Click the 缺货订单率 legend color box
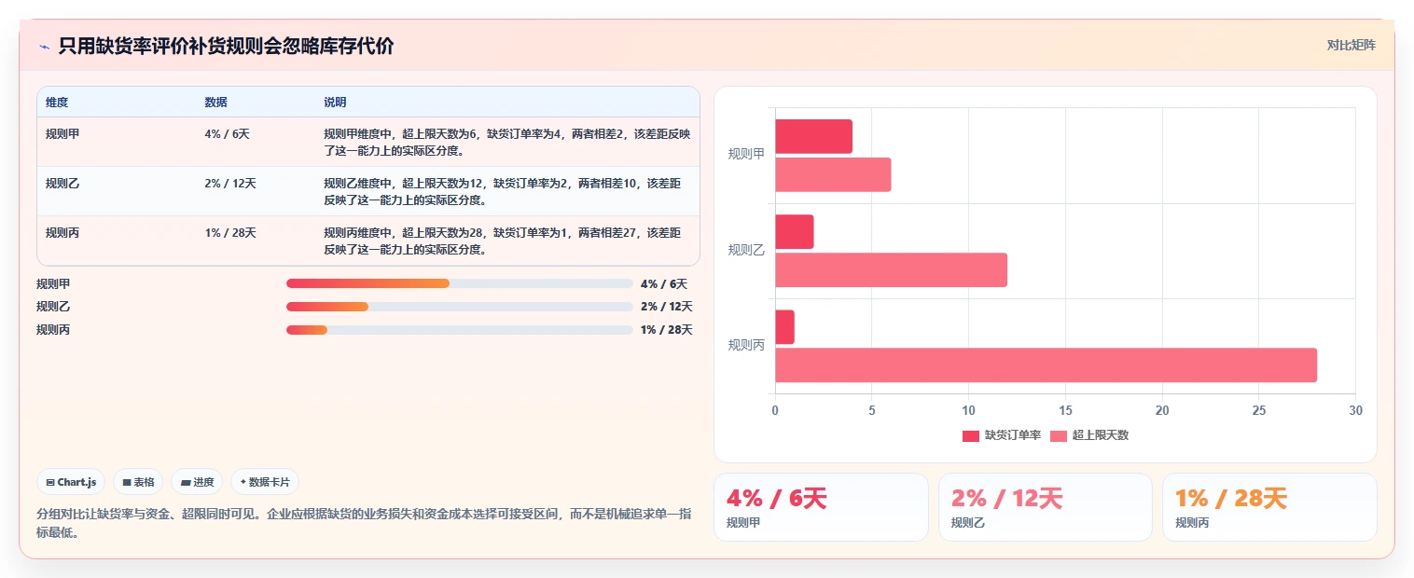 tap(971, 435)
